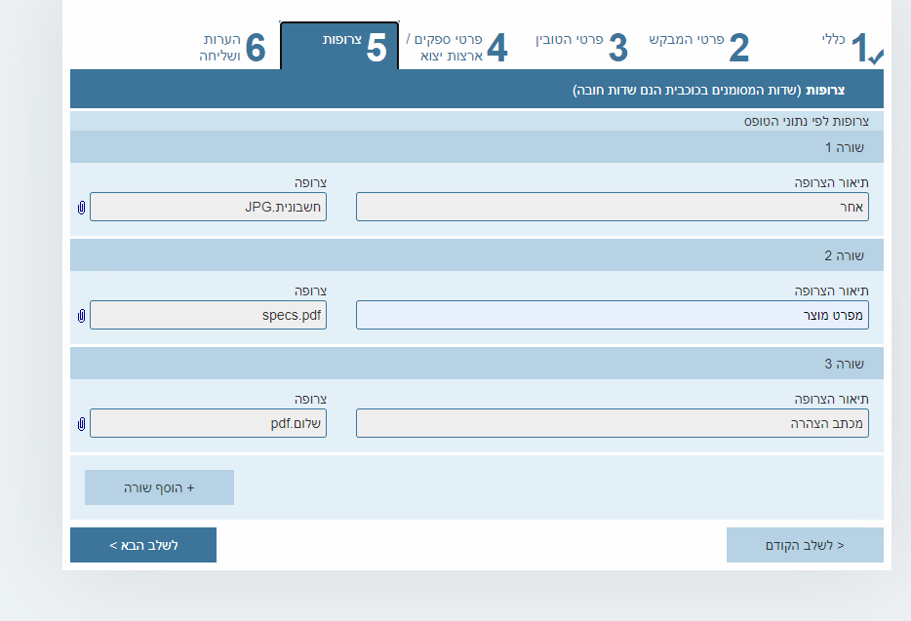
Task: Focus the description field containing מפרט מוצר
Action: [612, 316]
